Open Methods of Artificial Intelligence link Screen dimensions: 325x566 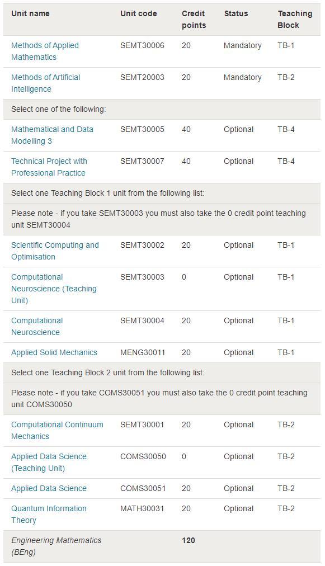point(45,83)
